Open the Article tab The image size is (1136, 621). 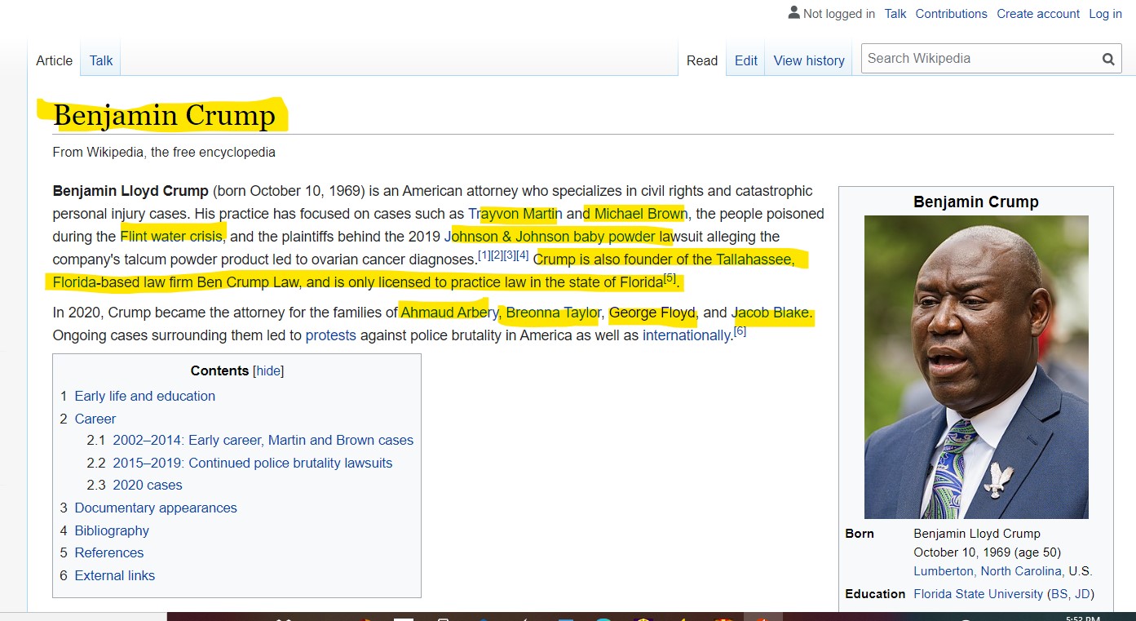pyautogui.click(x=54, y=60)
